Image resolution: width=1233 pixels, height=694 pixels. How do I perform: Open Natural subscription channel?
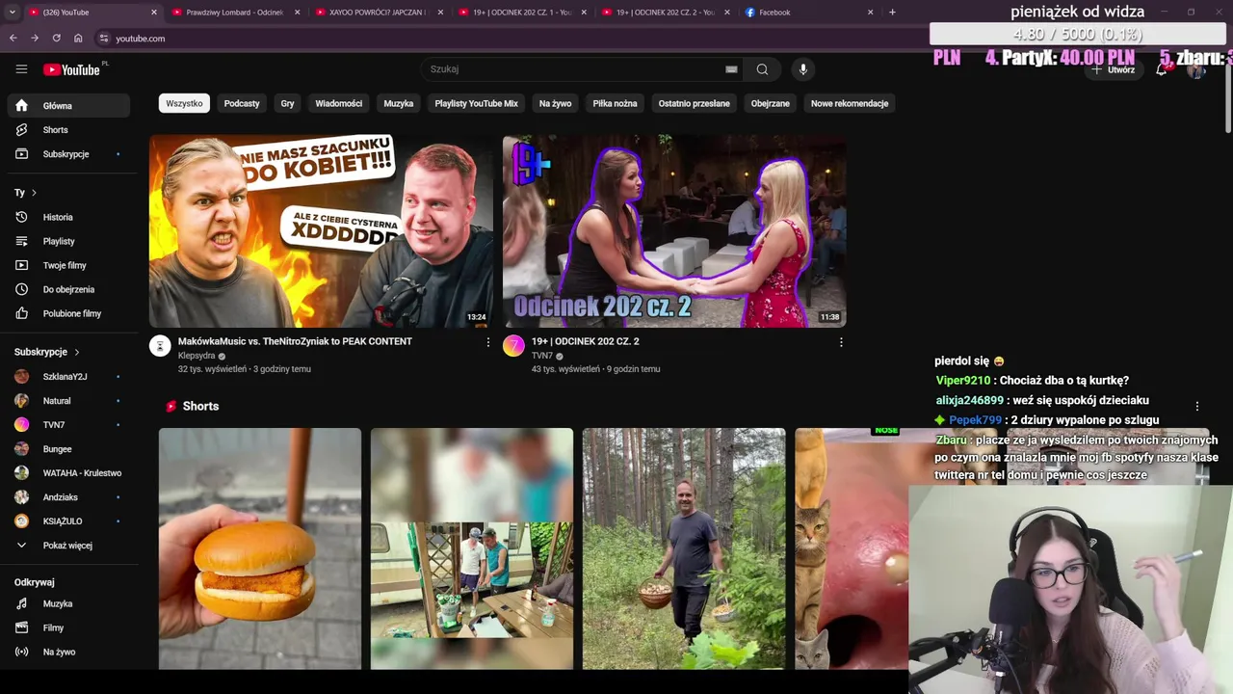tap(68, 401)
